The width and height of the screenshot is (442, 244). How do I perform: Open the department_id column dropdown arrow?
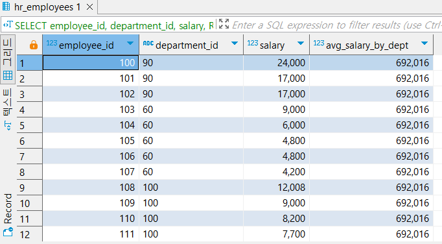pyautogui.click(x=235, y=43)
